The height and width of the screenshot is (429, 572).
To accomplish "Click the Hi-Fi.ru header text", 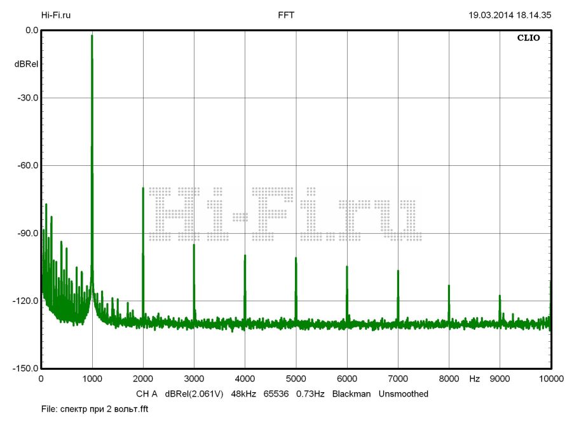I will tap(56, 15).
